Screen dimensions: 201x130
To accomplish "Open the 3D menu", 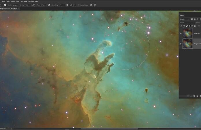I will click(x=22, y=1).
